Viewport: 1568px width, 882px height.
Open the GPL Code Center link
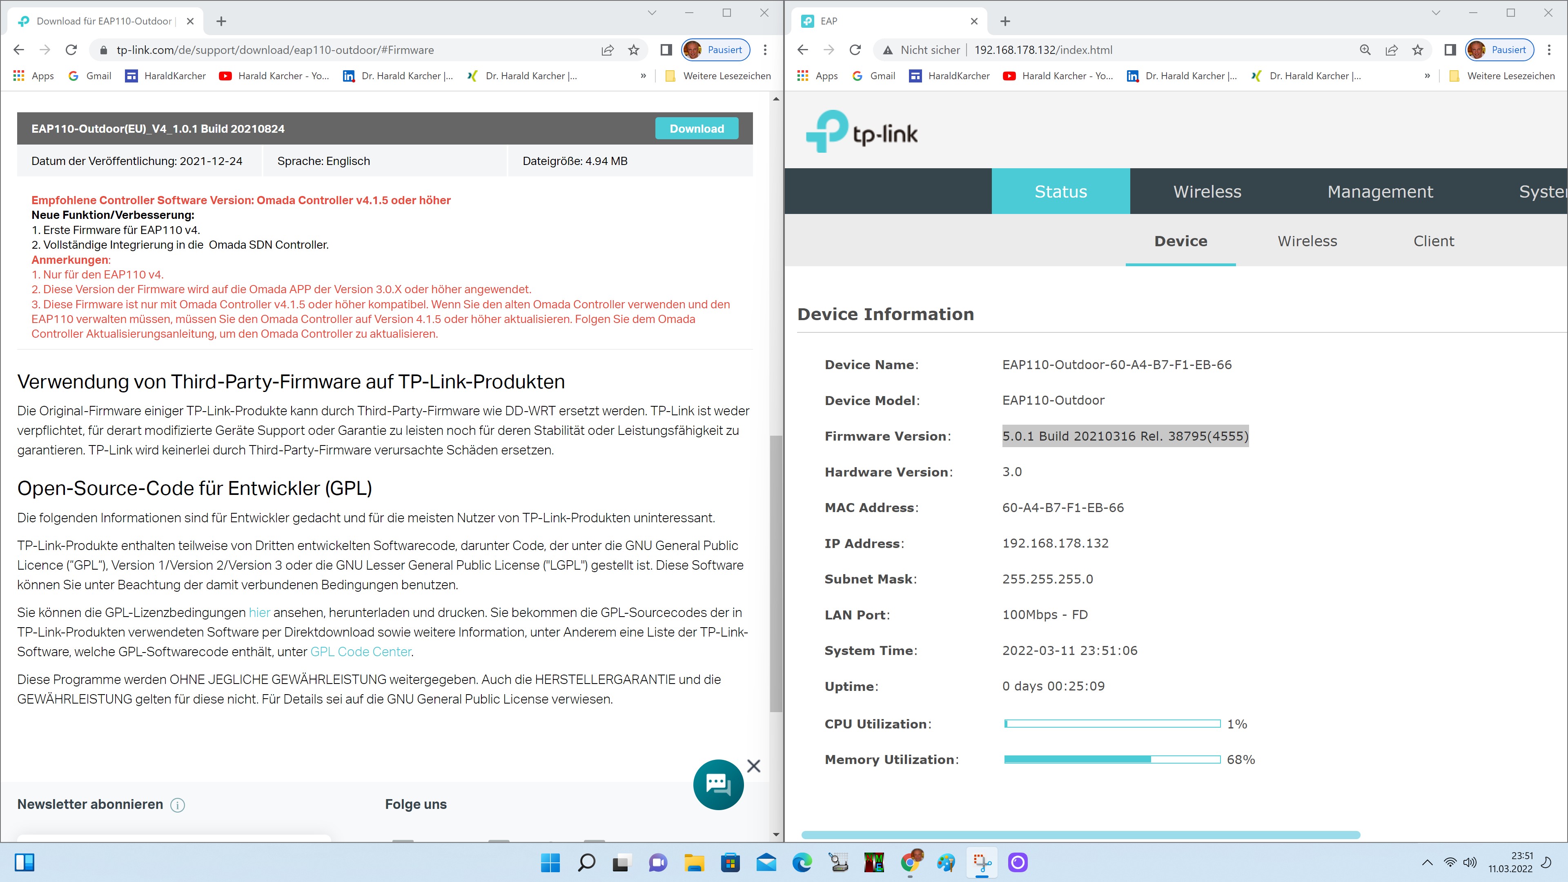361,652
